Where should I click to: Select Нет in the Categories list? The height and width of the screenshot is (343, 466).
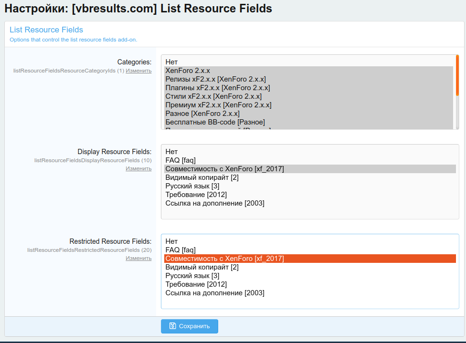[x=171, y=62]
